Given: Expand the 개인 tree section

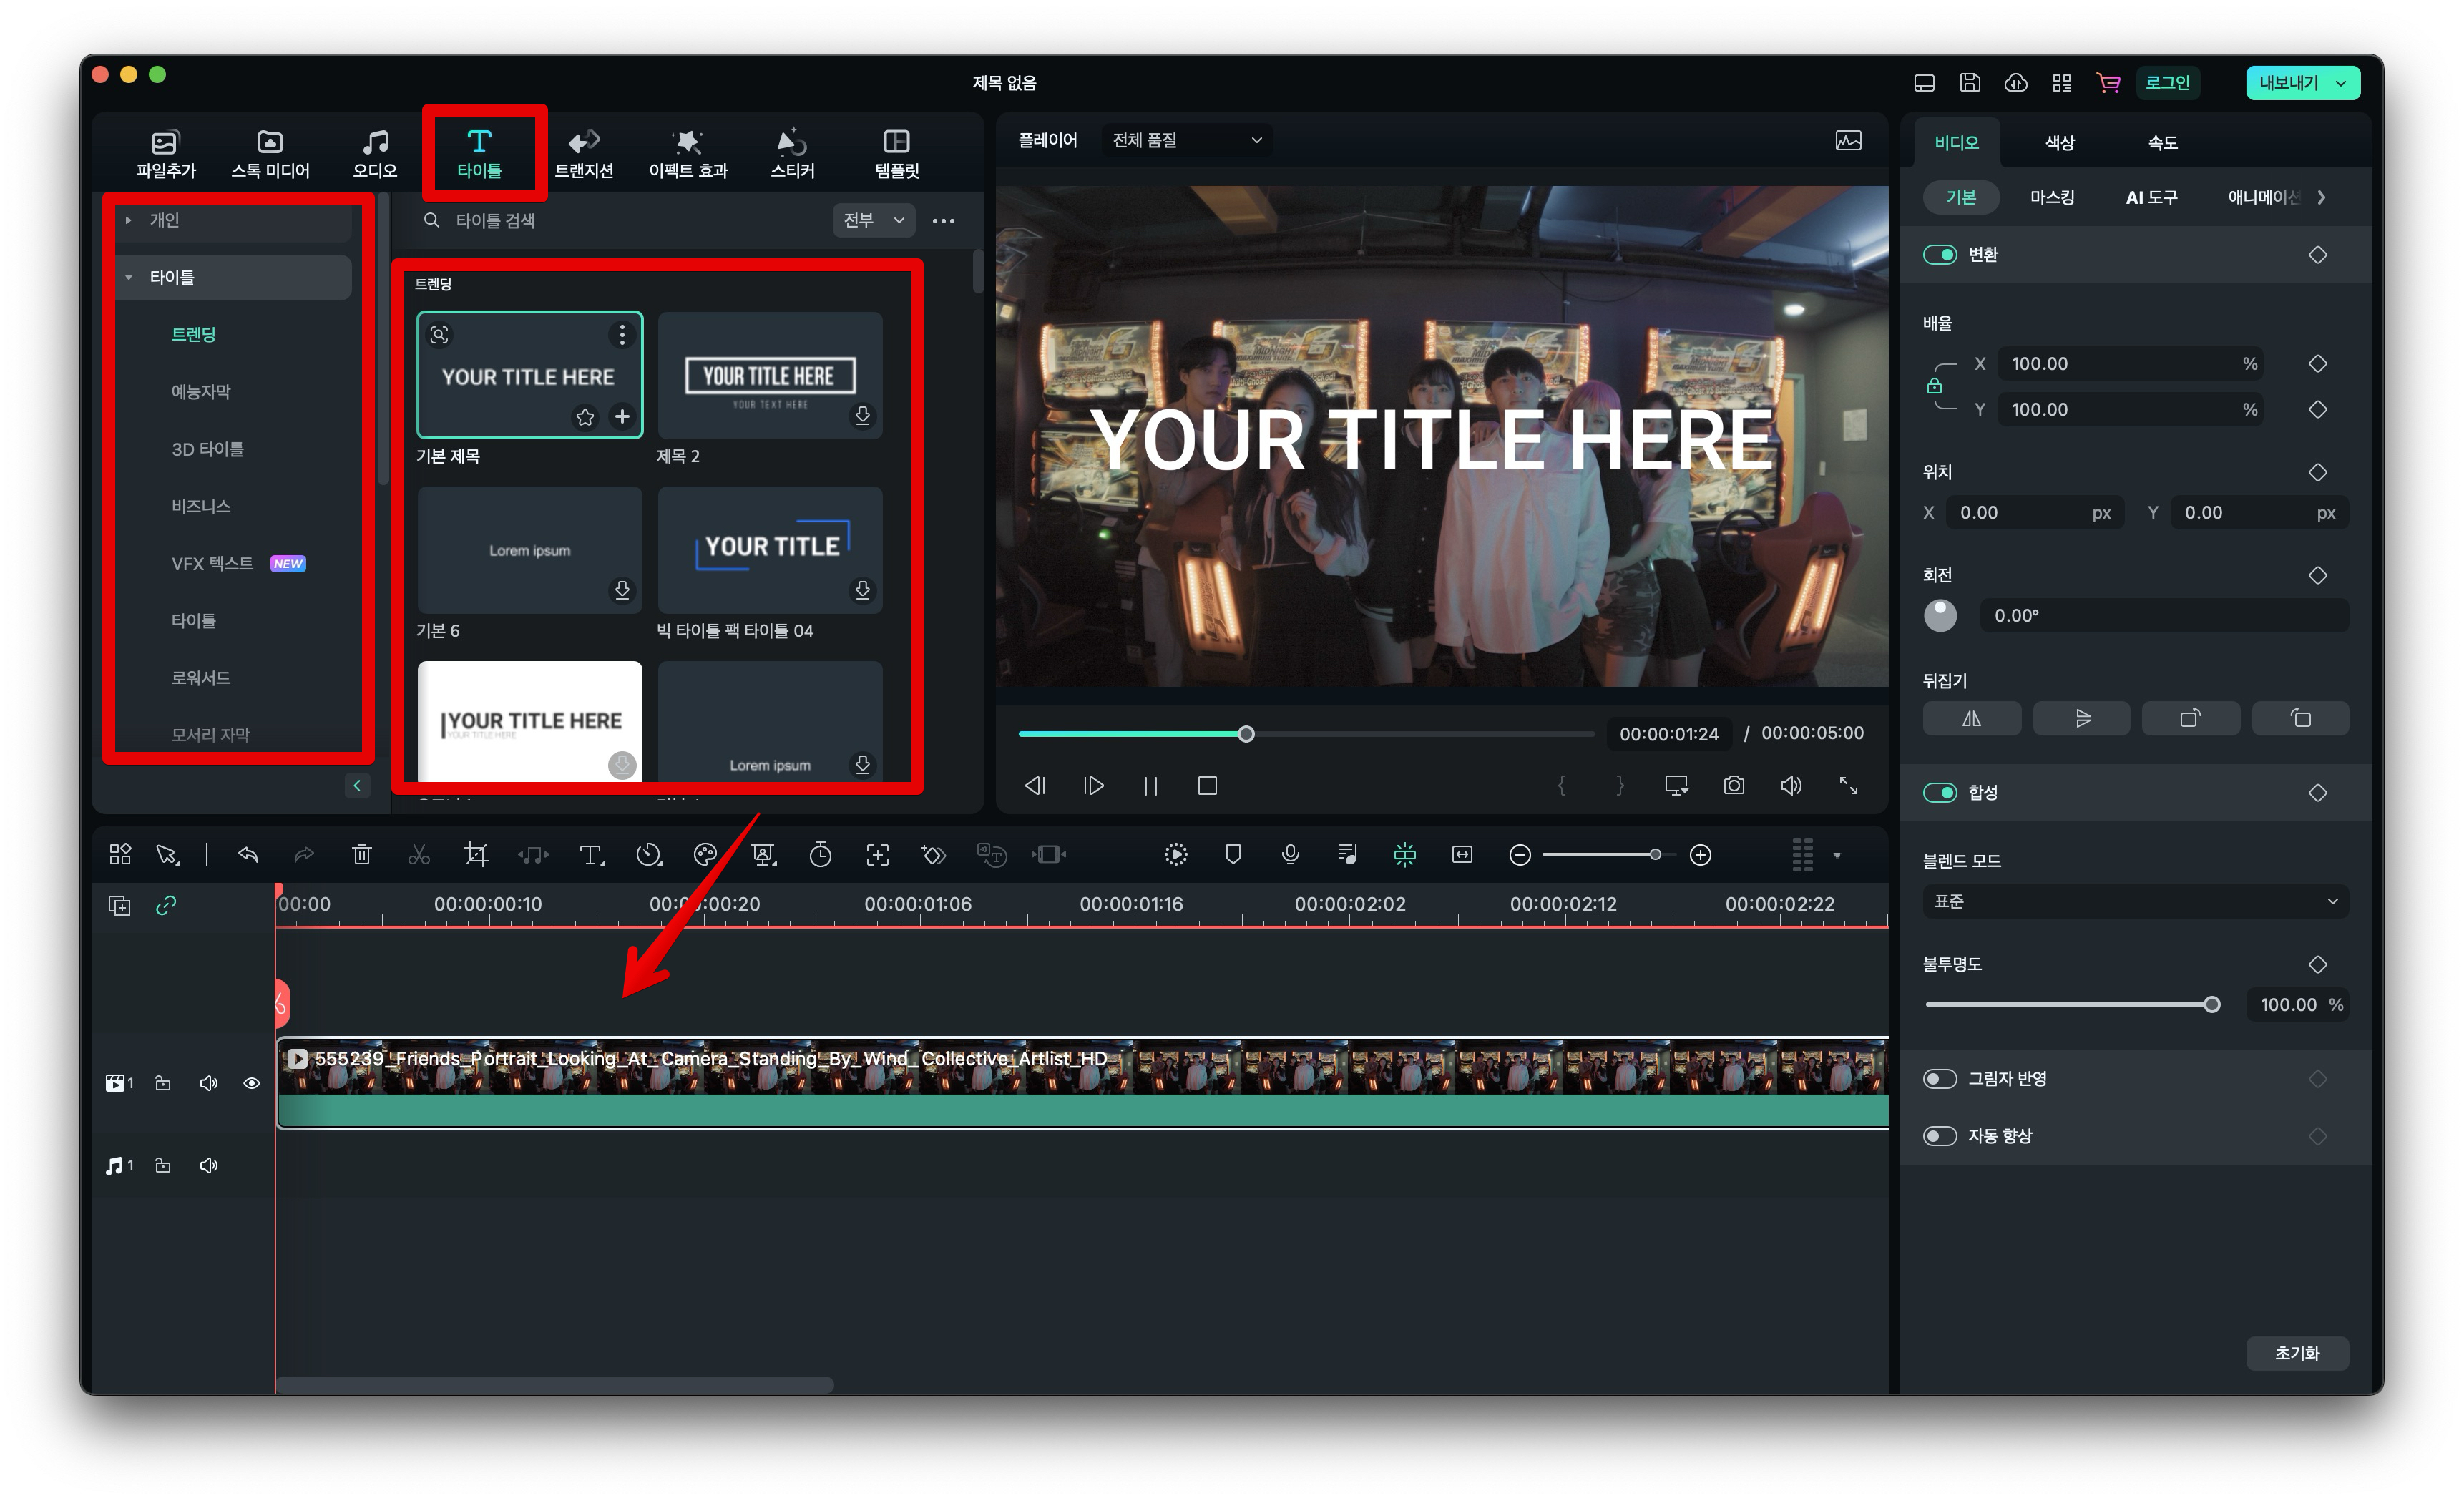Looking at the screenshot, I should coord(129,220).
